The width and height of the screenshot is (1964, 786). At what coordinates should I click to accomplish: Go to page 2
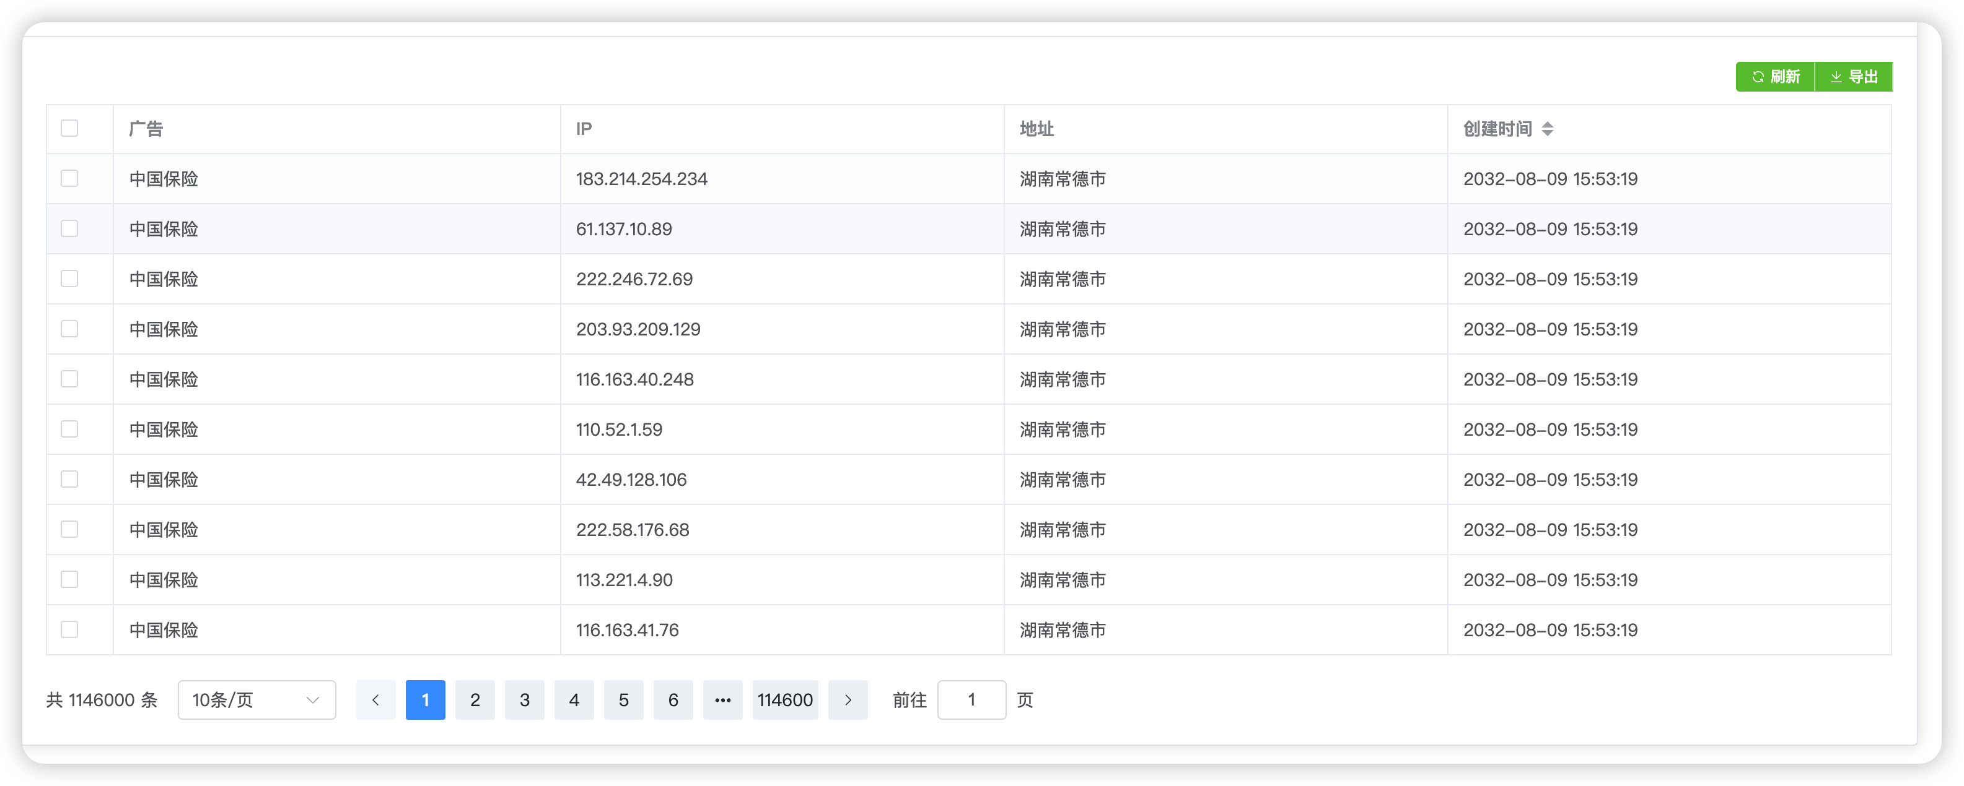pos(475,700)
